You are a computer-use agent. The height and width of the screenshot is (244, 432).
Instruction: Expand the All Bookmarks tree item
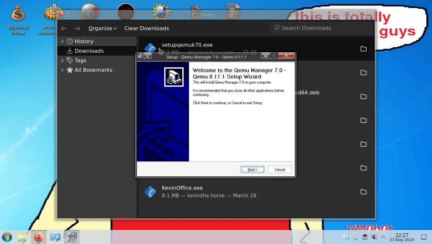click(62, 70)
